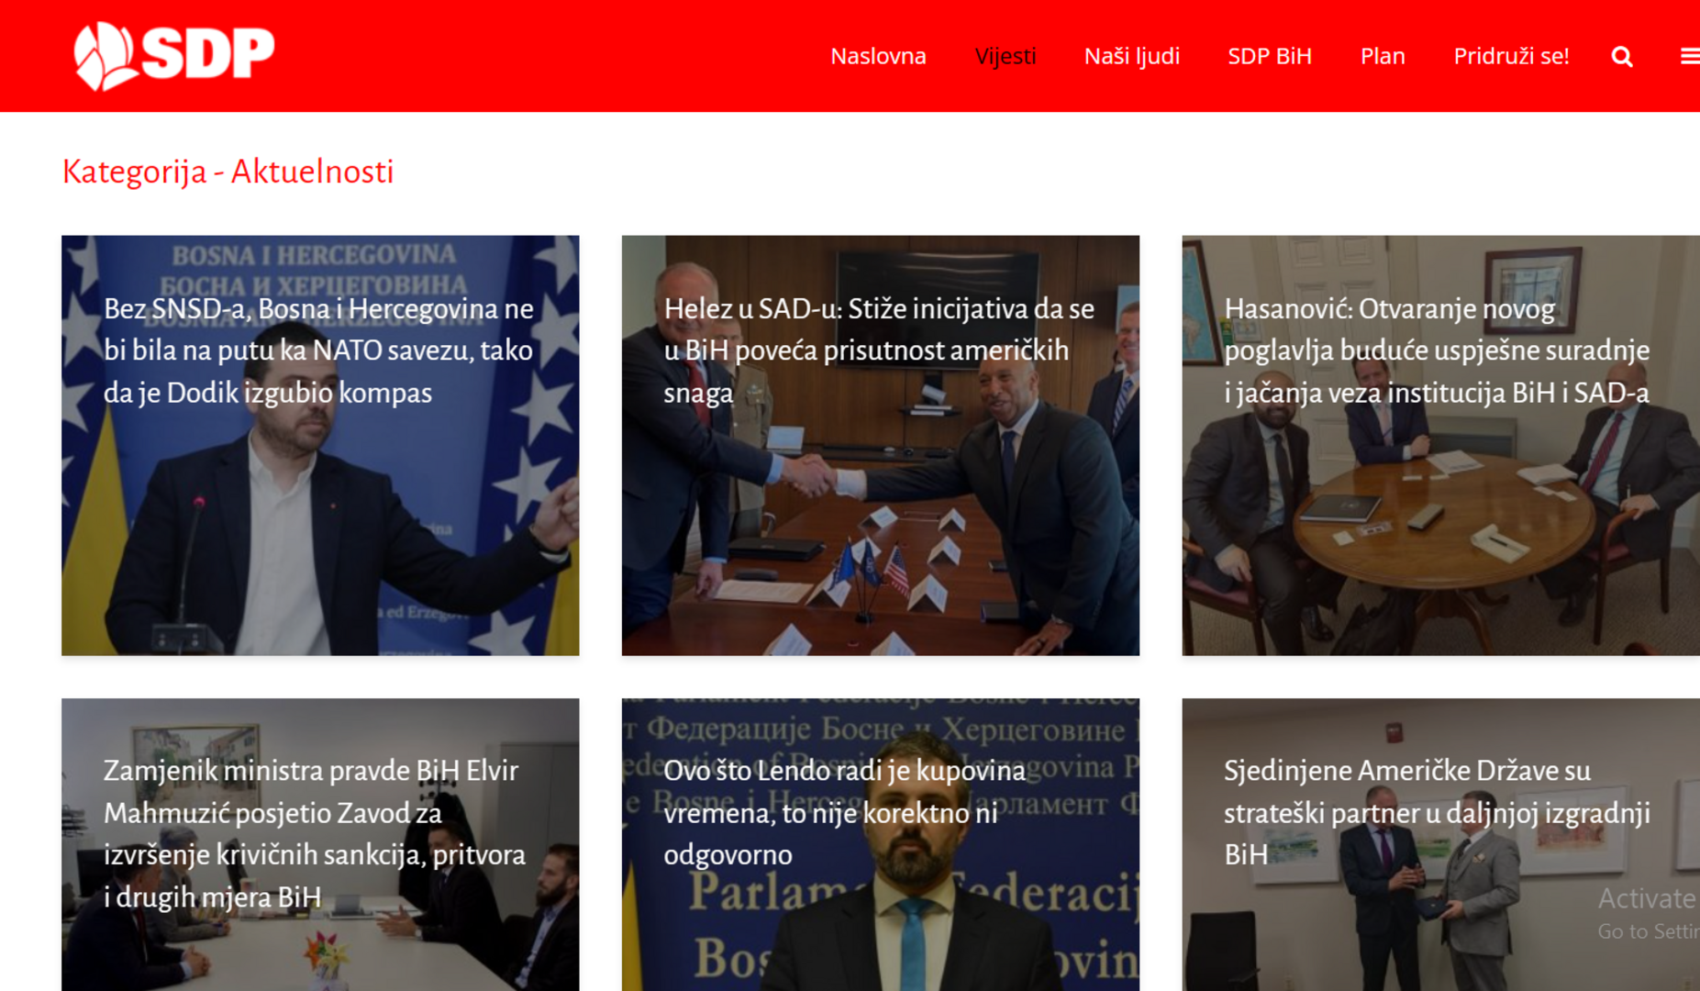Viewport: 1700px width, 991px height.
Task: Open the Sjedinjene Američke Države article
Action: [1437, 812]
